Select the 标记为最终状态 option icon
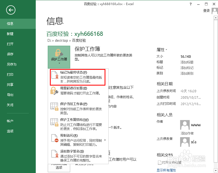 tap(54, 75)
